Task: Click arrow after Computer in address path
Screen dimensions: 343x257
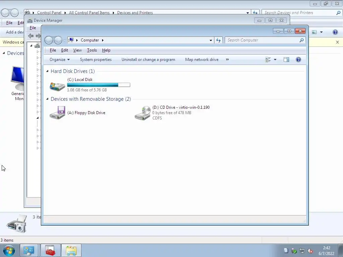Action: point(102,40)
